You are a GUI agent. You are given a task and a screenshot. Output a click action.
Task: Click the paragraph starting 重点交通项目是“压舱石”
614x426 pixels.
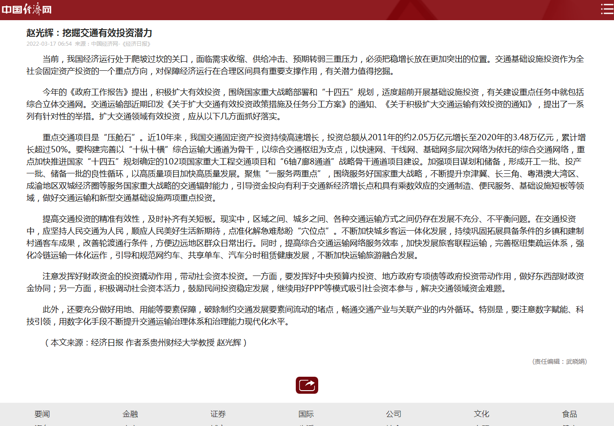click(305, 168)
